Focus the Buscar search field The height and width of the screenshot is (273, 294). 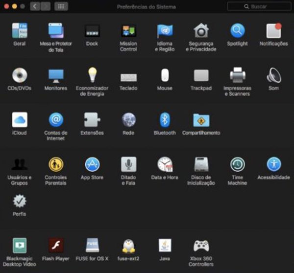click(x=259, y=6)
